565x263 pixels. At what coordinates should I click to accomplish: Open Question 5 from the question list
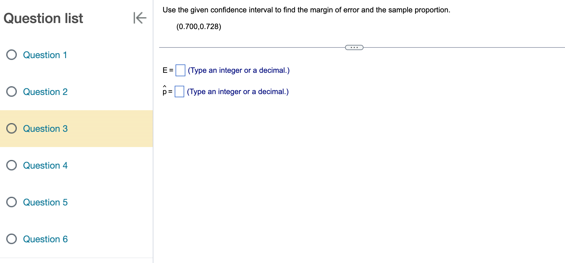click(x=45, y=202)
